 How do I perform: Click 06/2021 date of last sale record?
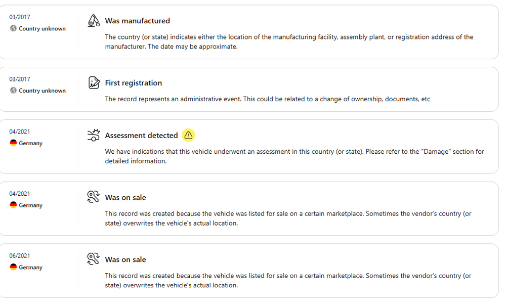pyautogui.click(x=19, y=256)
